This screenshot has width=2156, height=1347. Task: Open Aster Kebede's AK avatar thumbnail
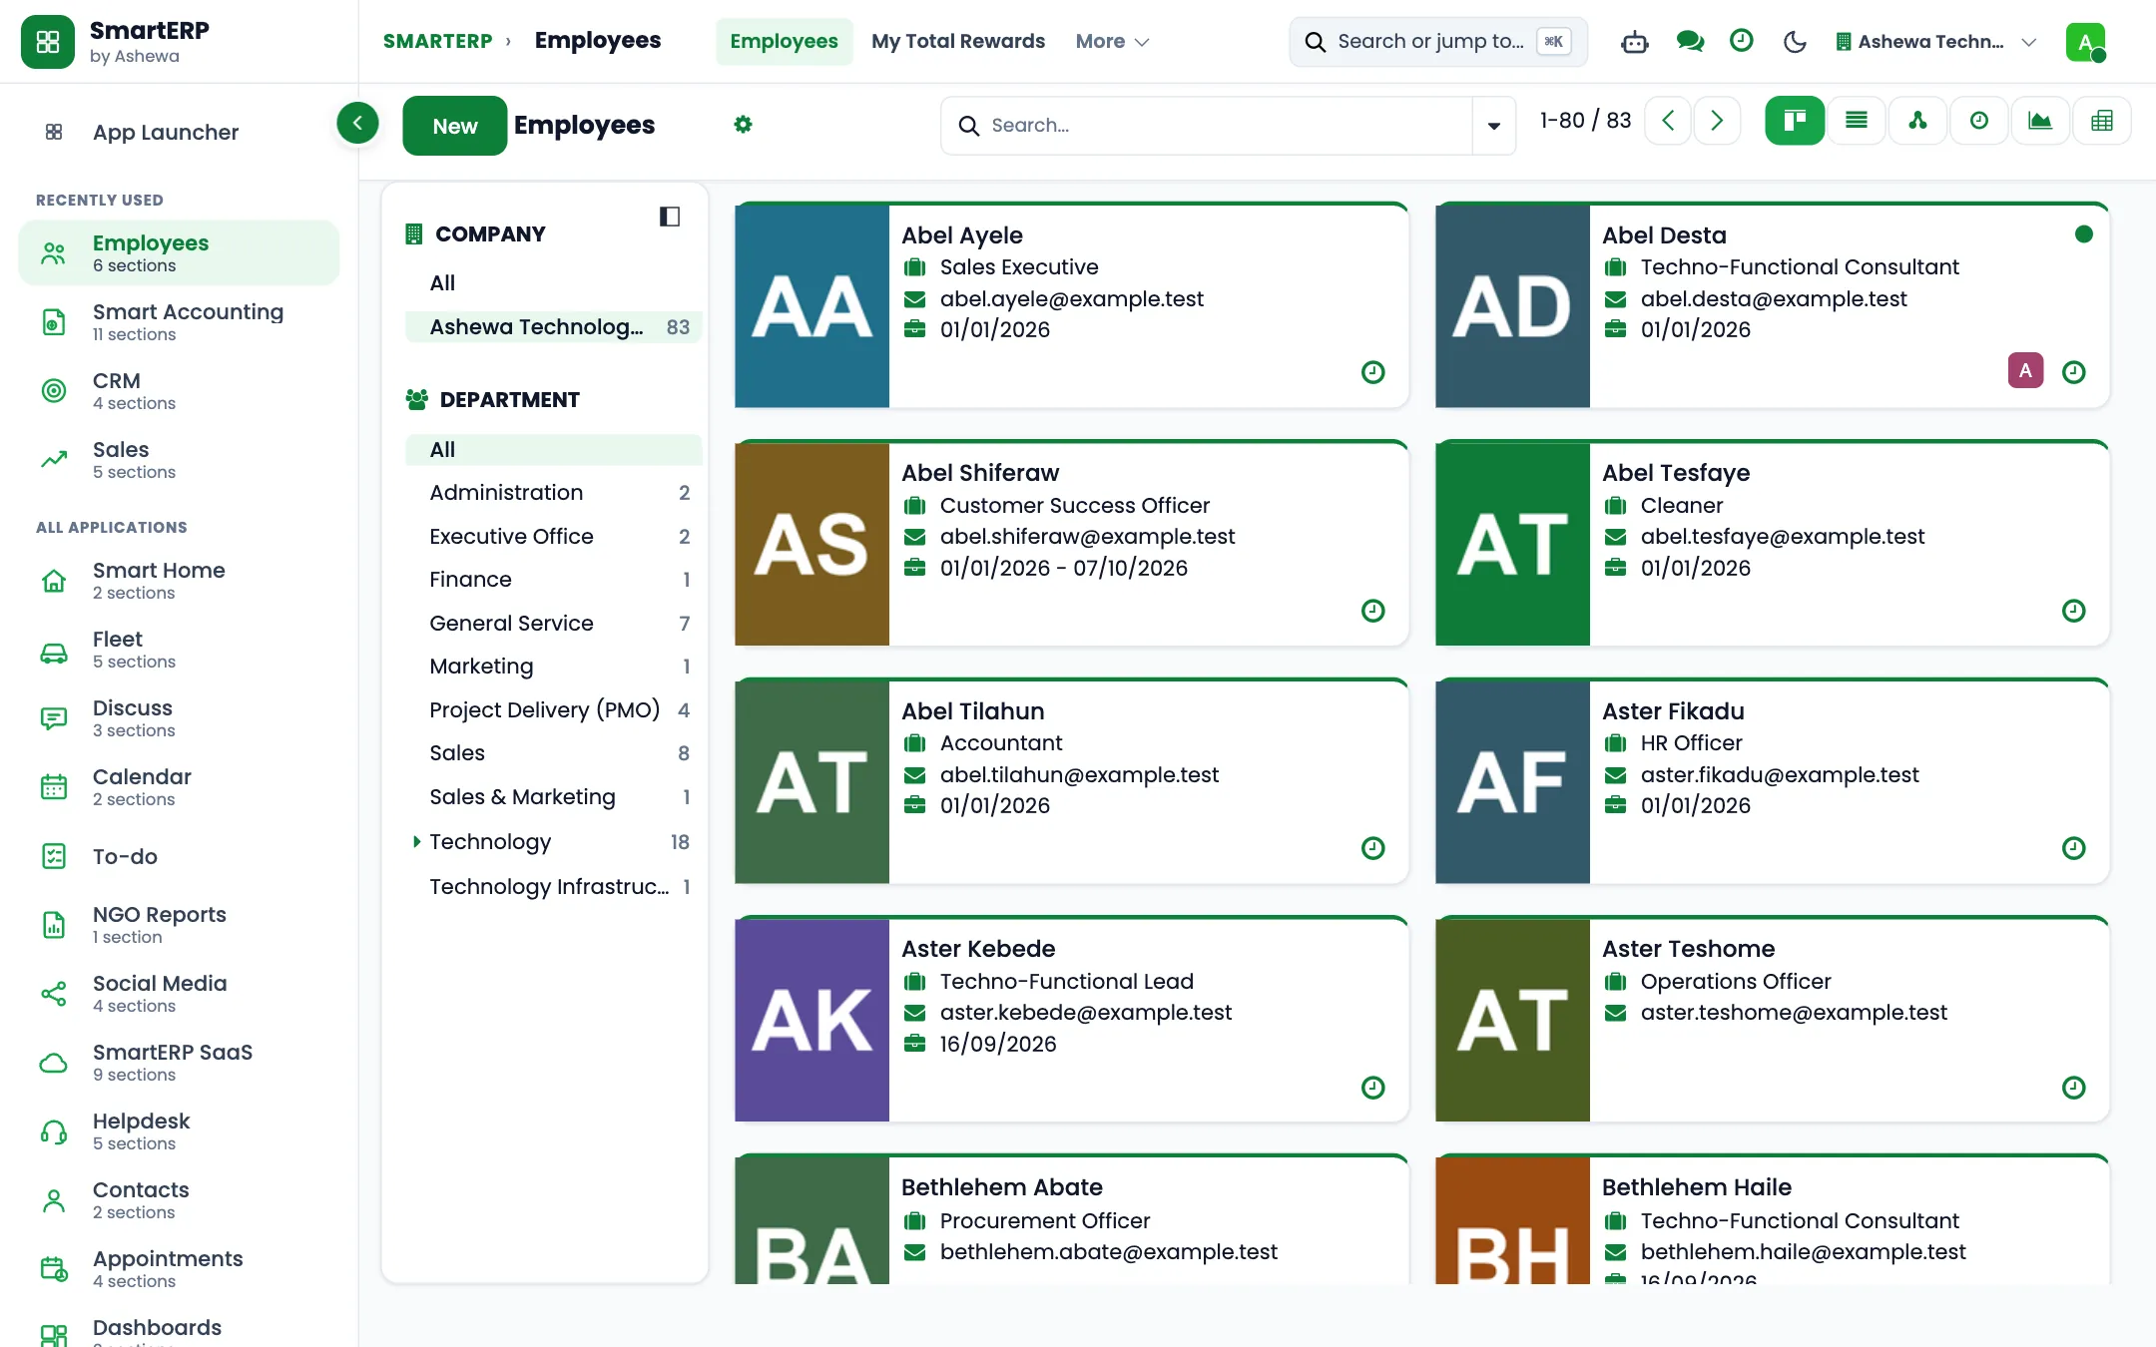pyautogui.click(x=811, y=1020)
